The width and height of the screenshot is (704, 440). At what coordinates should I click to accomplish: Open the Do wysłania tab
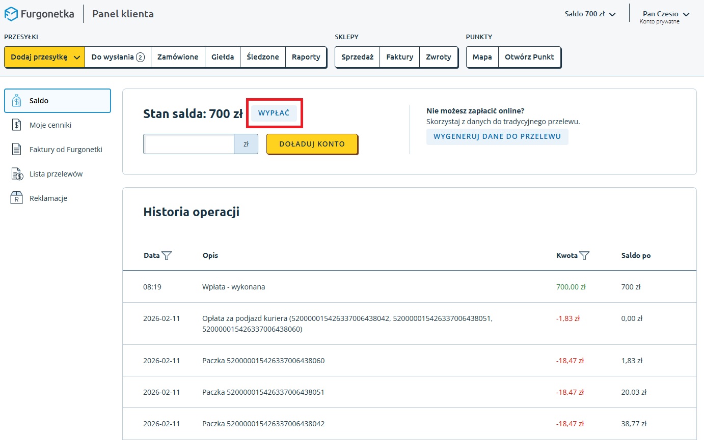click(x=118, y=57)
